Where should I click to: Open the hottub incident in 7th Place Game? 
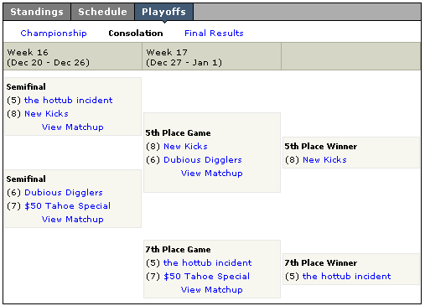[x=208, y=262]
